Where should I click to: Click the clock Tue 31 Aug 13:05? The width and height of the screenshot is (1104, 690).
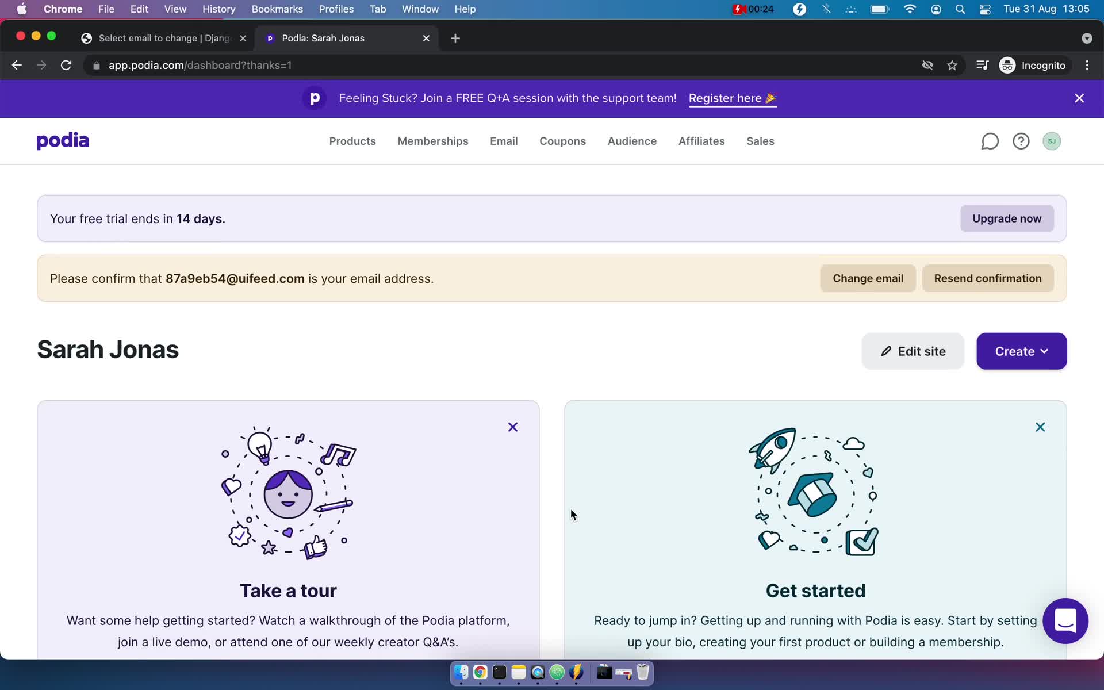[x=1046, y=9]
